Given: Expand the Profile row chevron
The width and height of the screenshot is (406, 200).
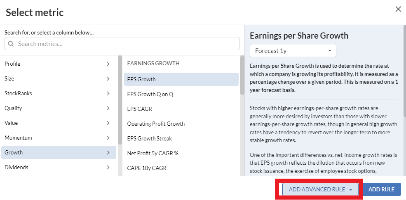Looking at the screenshot, I should tap(108, 64).
